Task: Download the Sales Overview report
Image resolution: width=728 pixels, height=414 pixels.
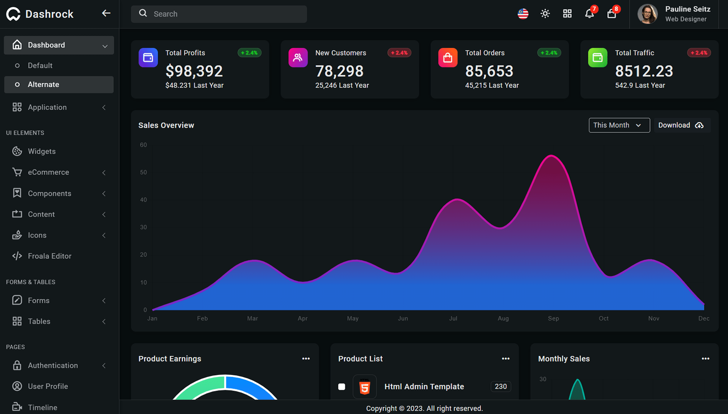Action: coord(682,125)
